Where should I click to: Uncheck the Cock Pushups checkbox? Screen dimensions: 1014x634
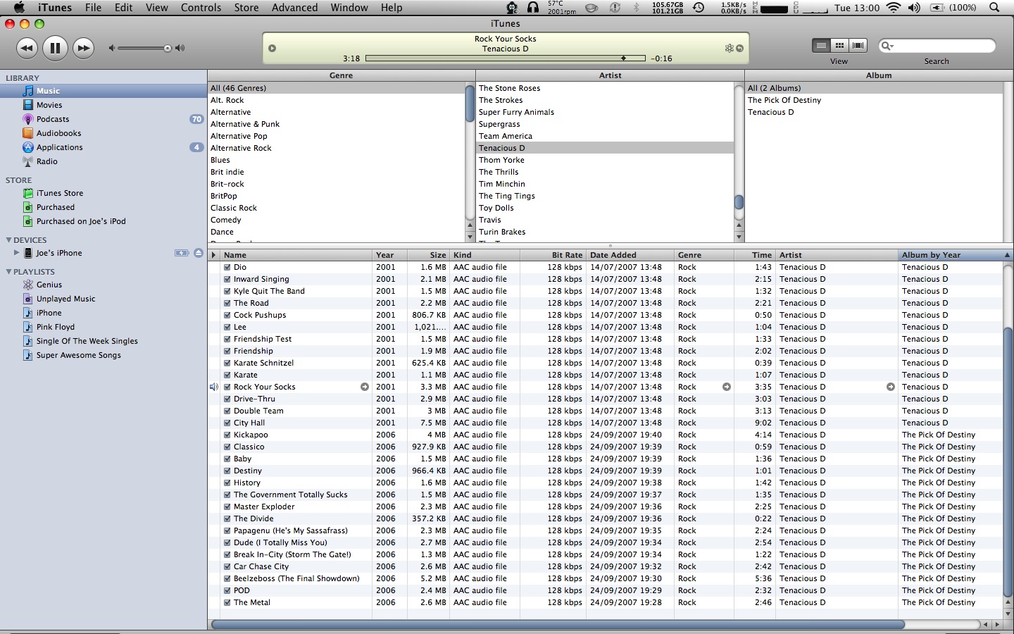point(227,316)
